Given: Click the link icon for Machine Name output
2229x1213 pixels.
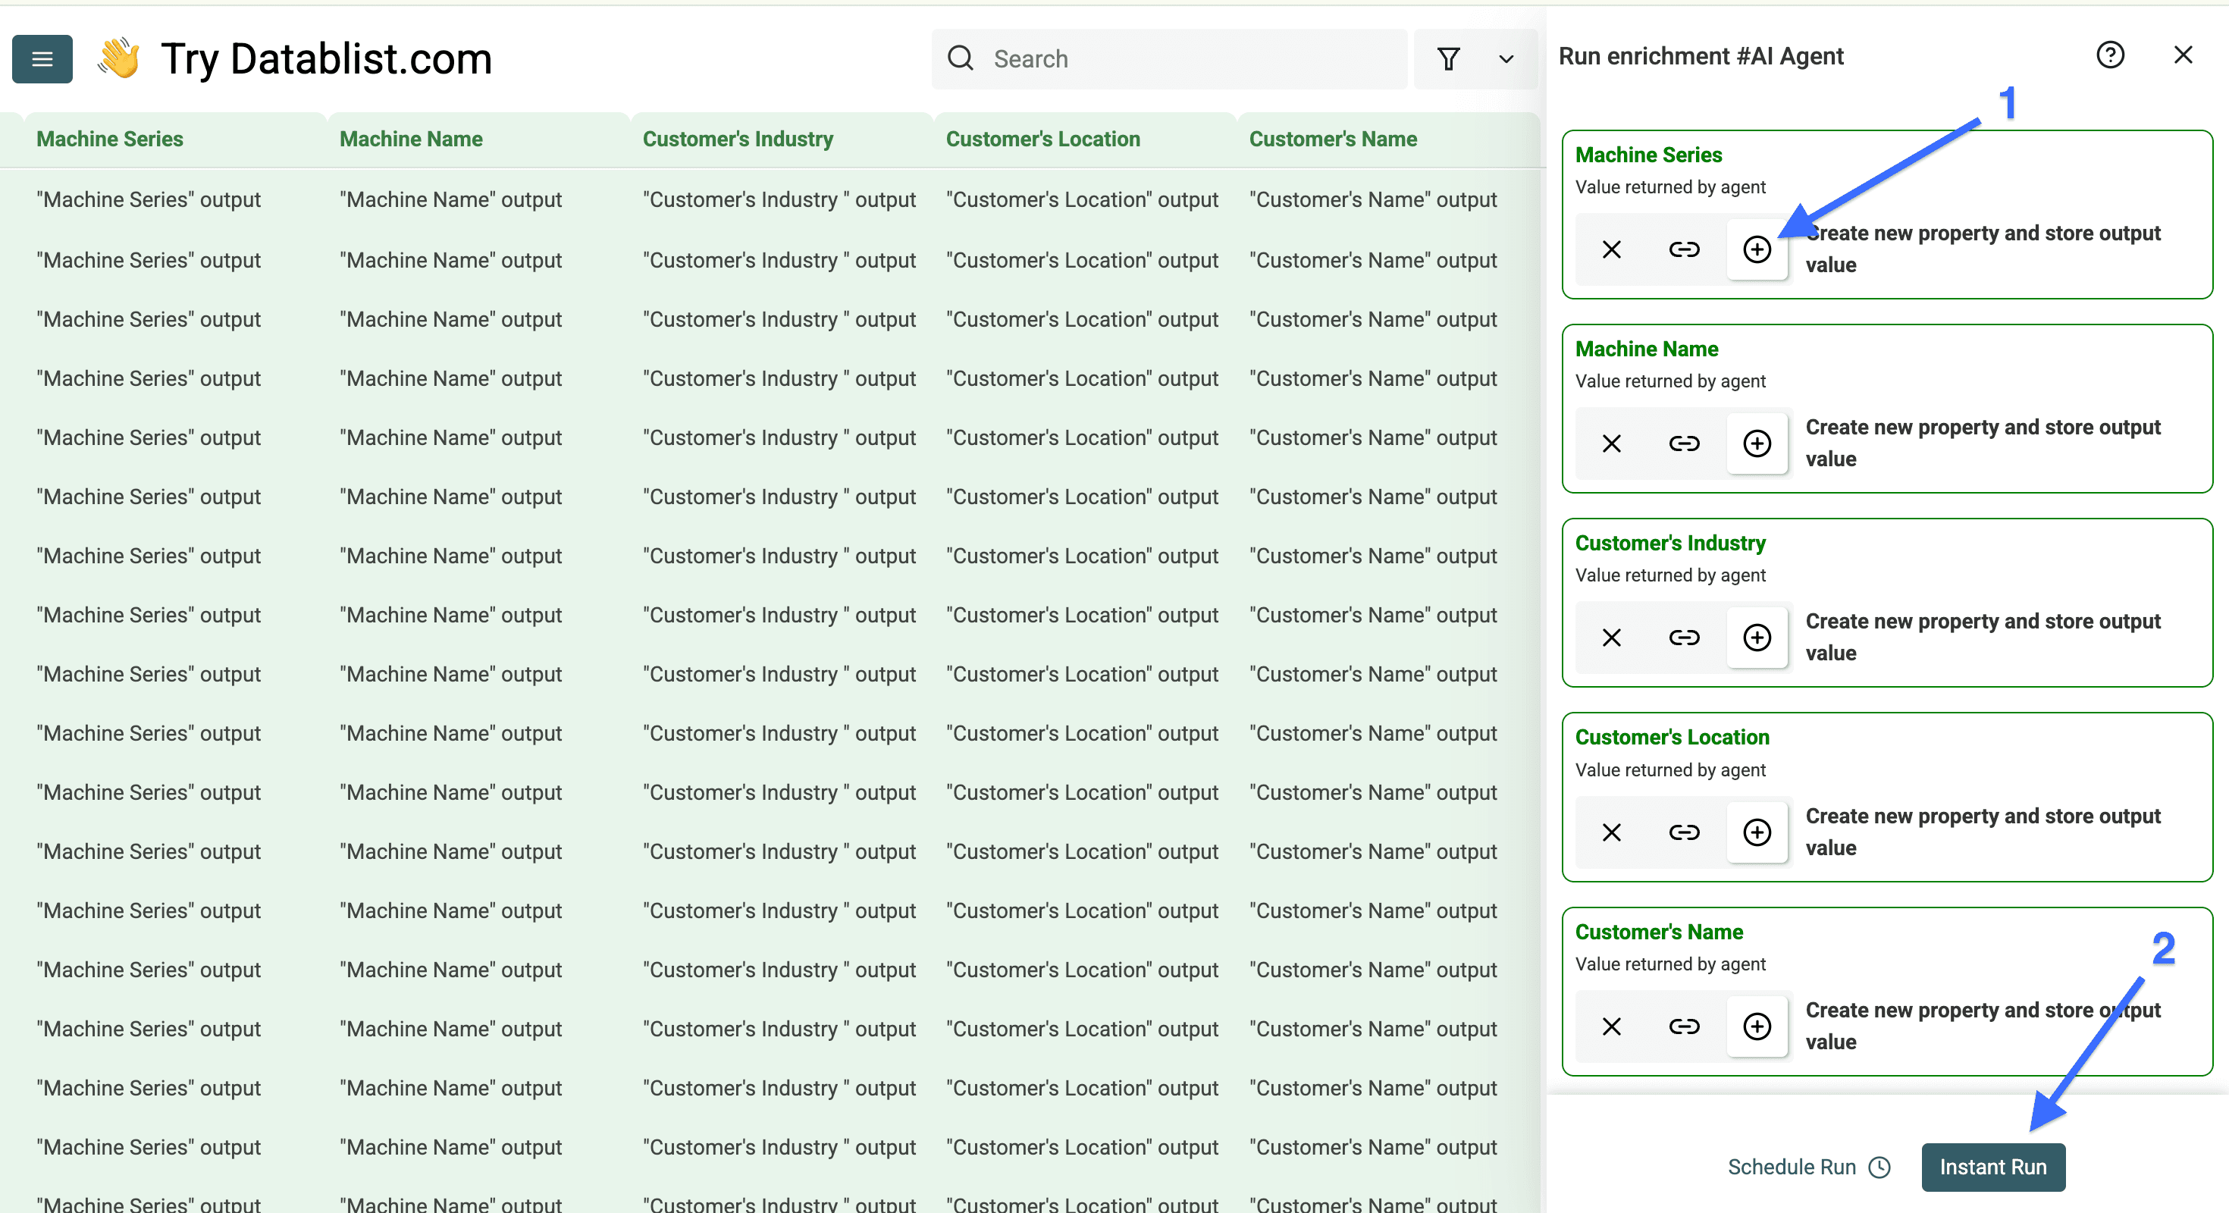Looking at the screenshot, I should click(1684, 443).
